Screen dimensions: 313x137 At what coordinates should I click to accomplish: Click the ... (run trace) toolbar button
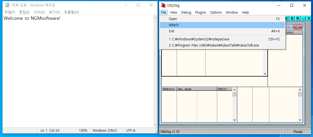pyautogui.click(x=303, y=18)
